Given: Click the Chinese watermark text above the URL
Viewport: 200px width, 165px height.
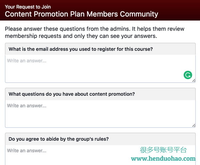Looking at the screenshot, I should (163, 150).
